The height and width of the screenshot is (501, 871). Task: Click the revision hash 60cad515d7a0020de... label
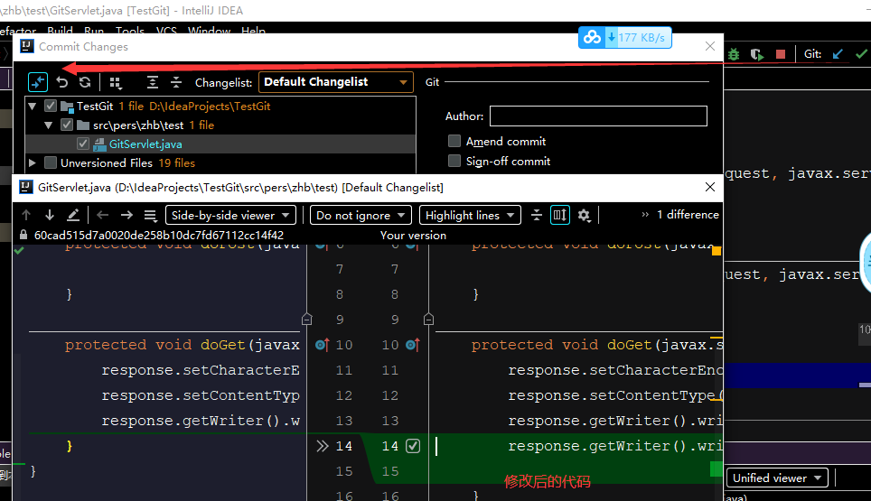click(159, 236)
